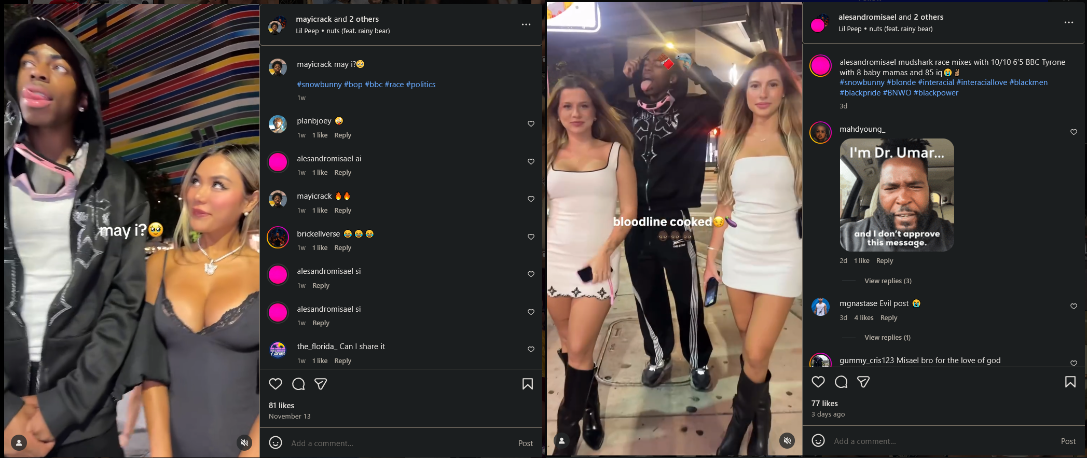
Task: Open three-dot menu on alesandromisael post
Action: tap(1069, 22)
